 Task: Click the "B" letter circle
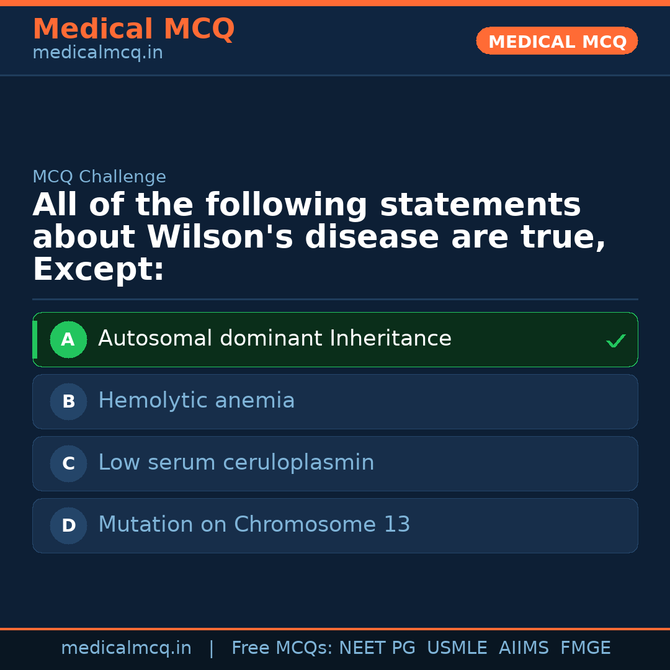coord(68,401)
